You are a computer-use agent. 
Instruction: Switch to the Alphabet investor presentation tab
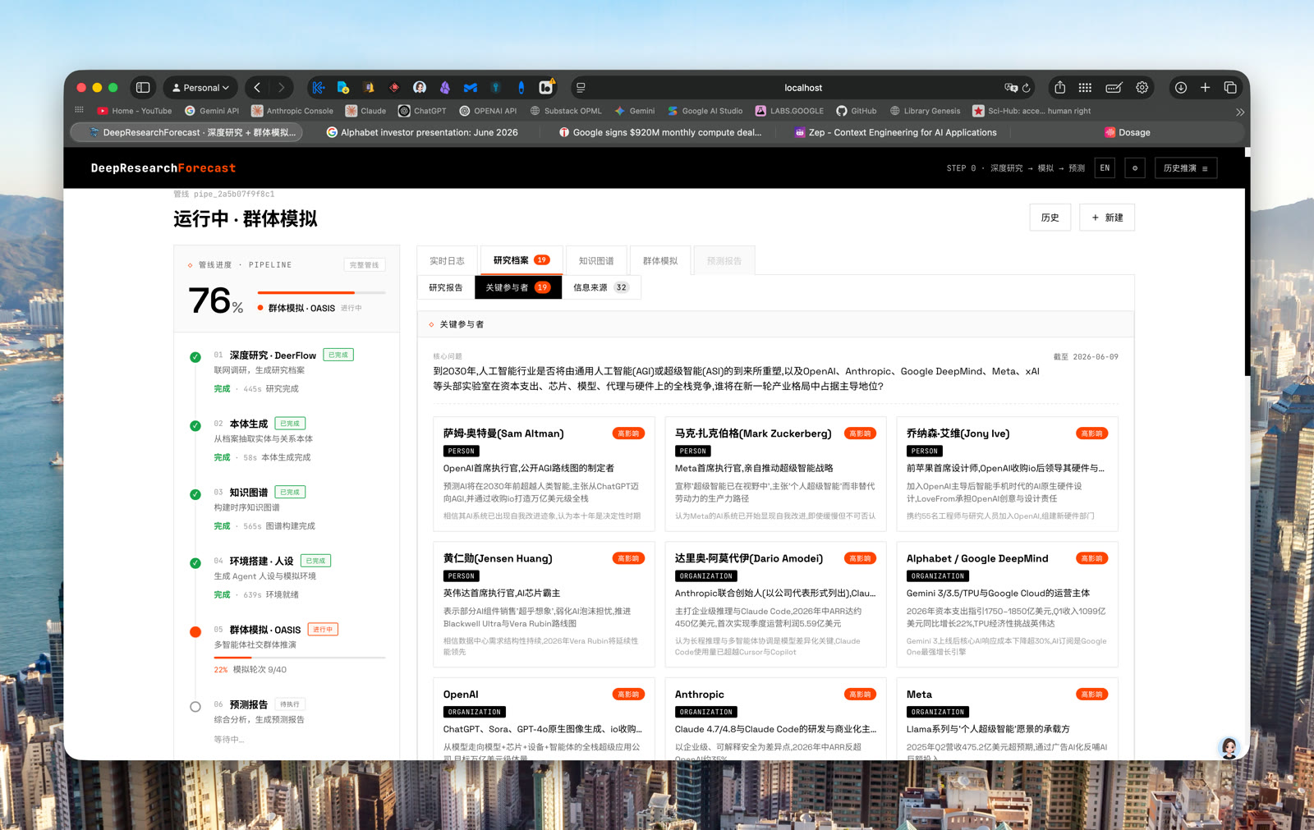422,132
